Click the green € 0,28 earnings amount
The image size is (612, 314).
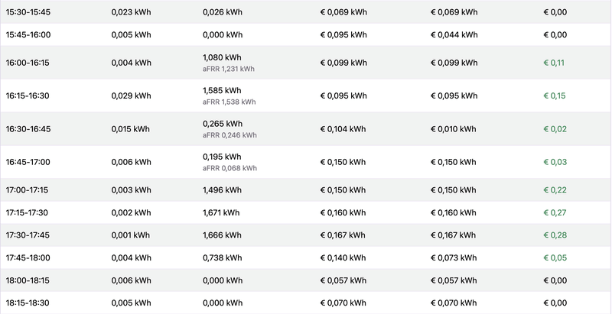555,235
